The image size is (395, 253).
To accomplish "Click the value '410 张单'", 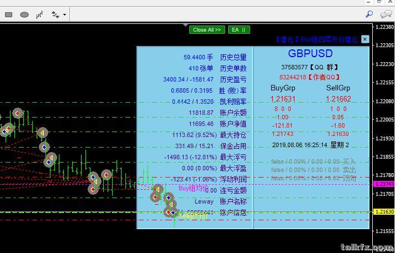I will tap(201, 69).
